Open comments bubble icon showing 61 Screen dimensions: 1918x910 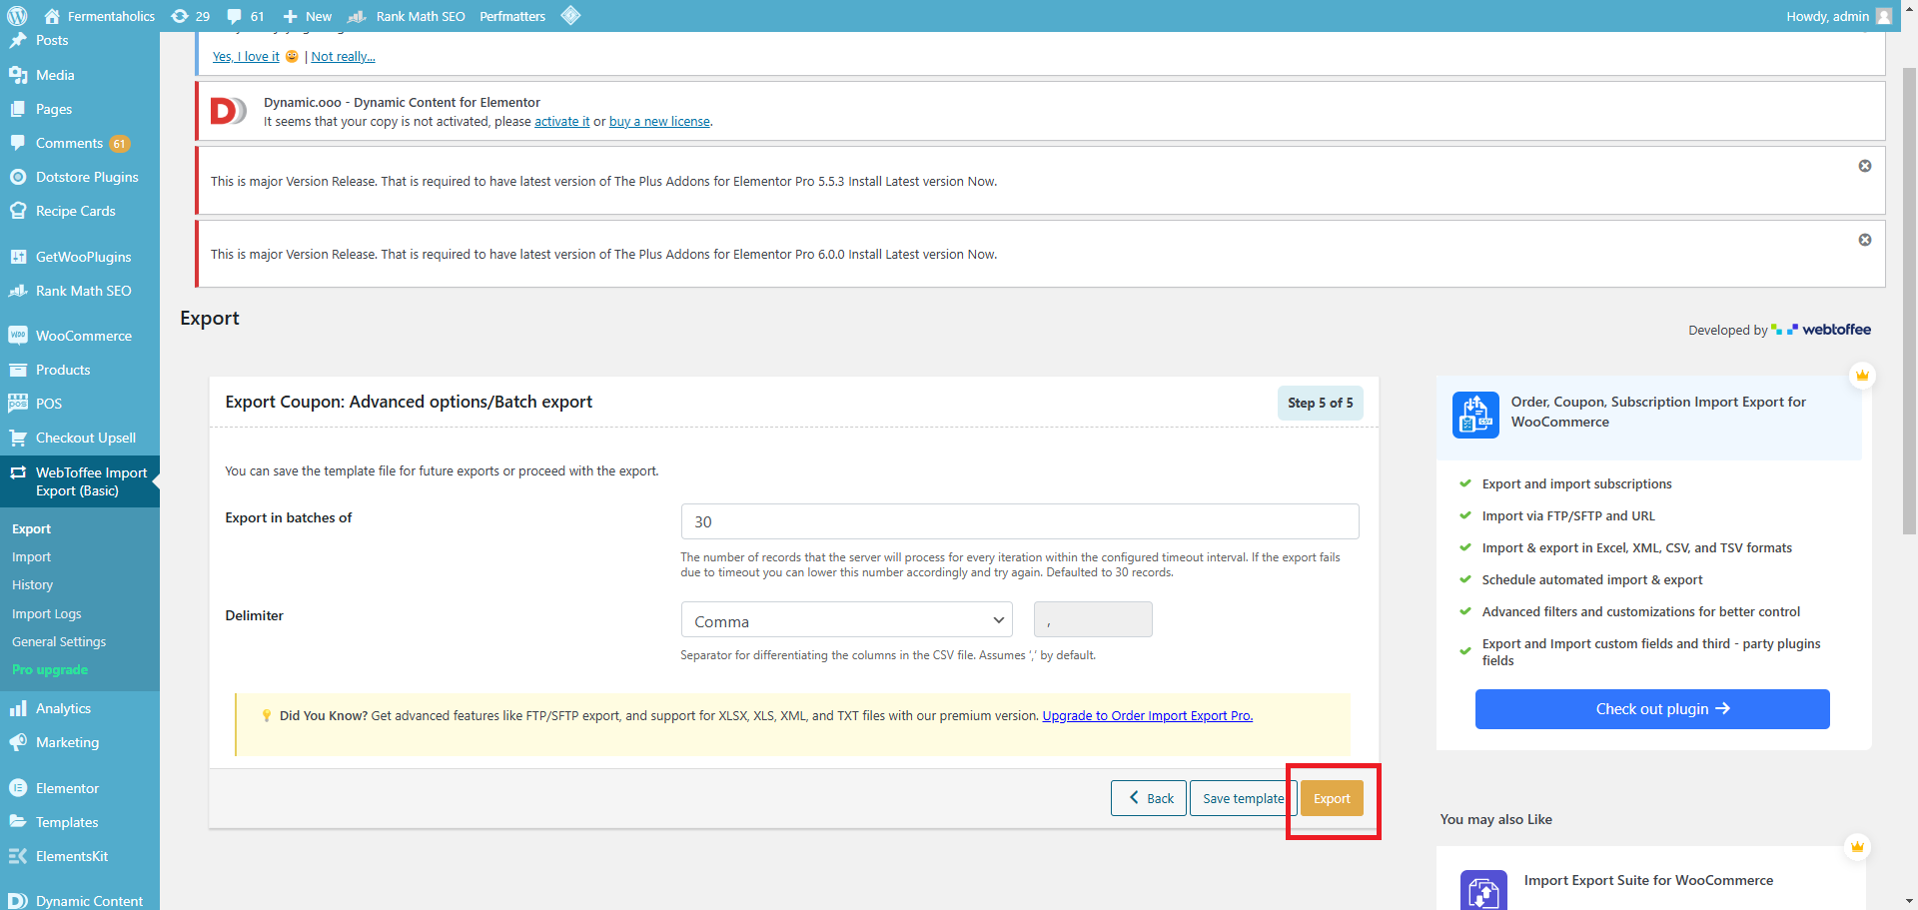(x=246, y=16)
